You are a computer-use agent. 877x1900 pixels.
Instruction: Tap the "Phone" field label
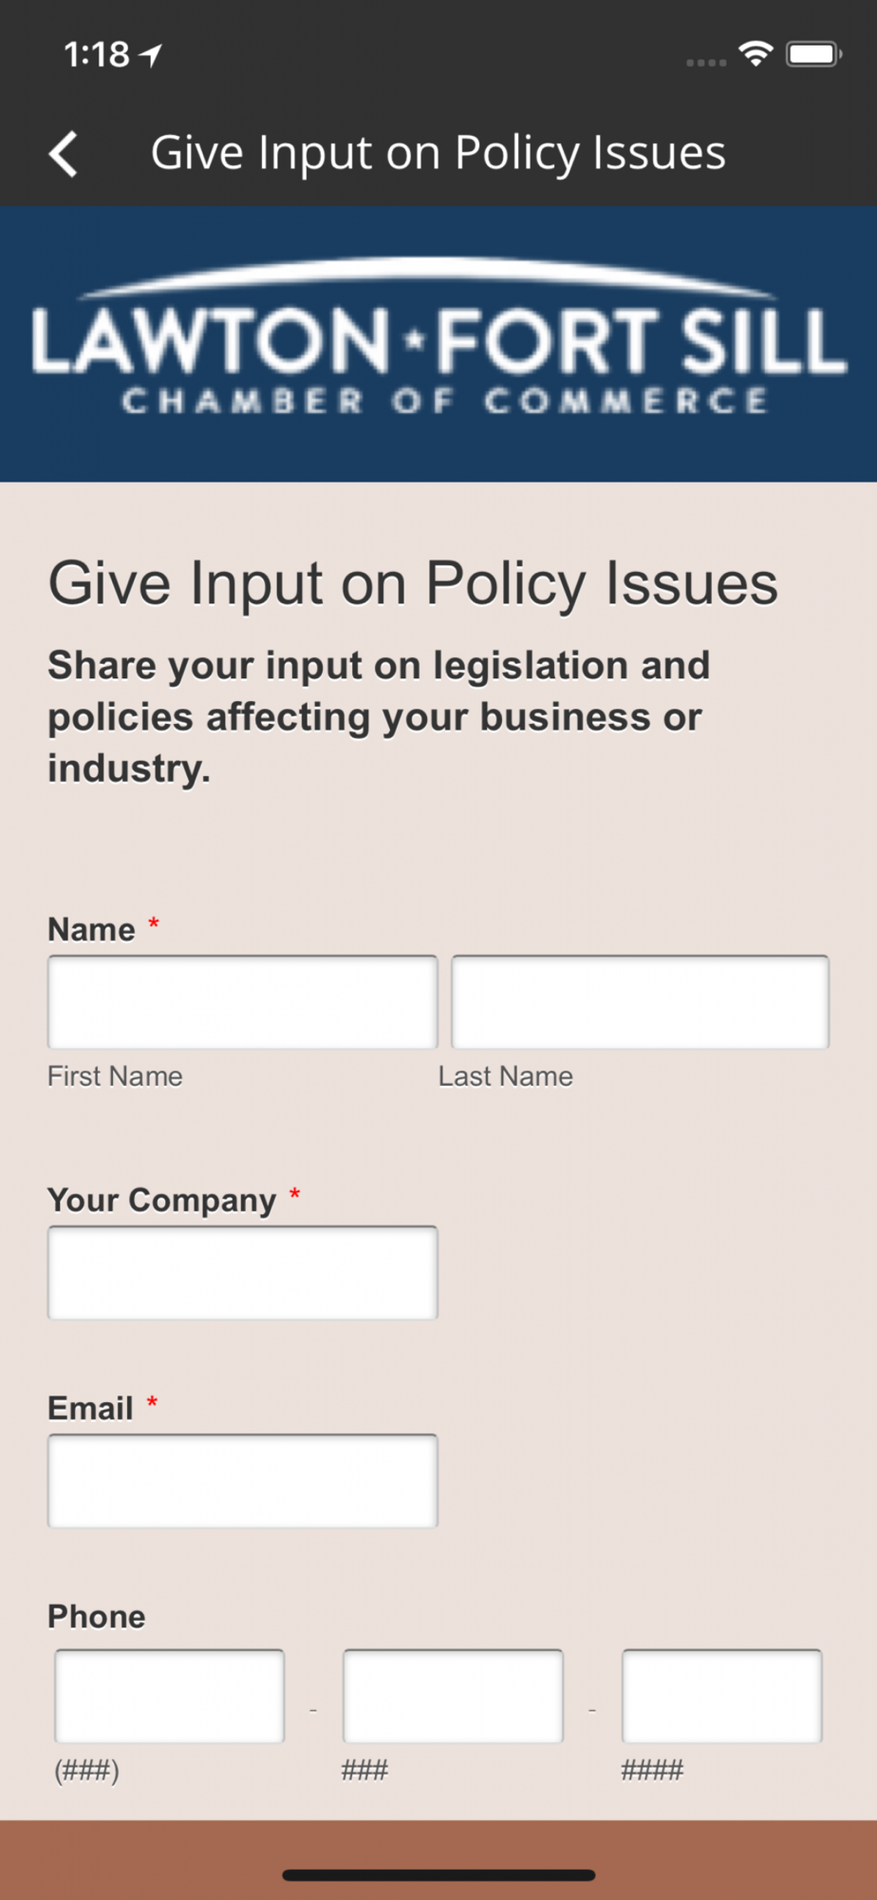pos(97,1616)
